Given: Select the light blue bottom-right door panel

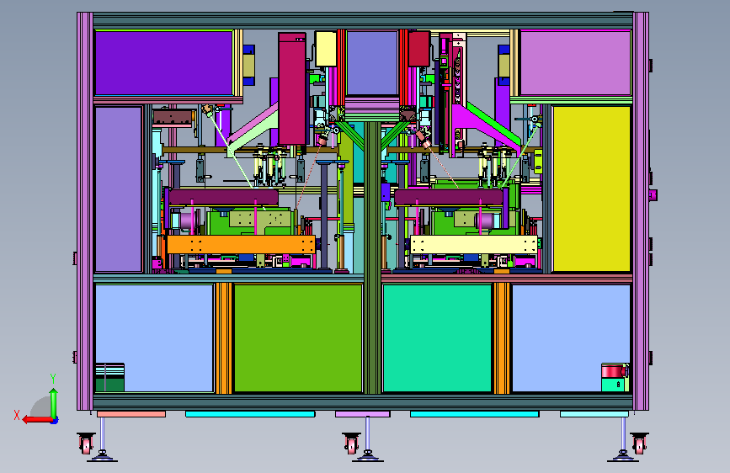Looking at the screenshot, I should [x=571, y=338].
